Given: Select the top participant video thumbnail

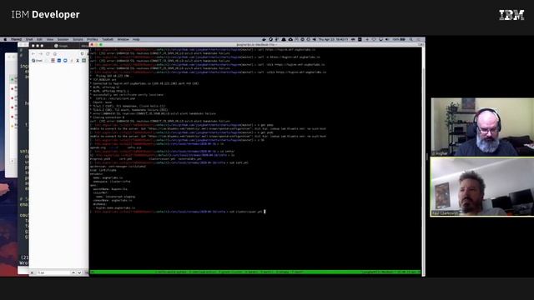Looking at the screenshot, I should pos(482,127).
